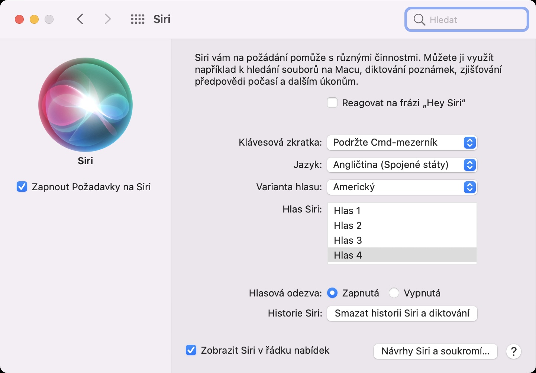Click the Siri orb icon
The height and width of the screenshot is (373, 536).
pos(85,104)
